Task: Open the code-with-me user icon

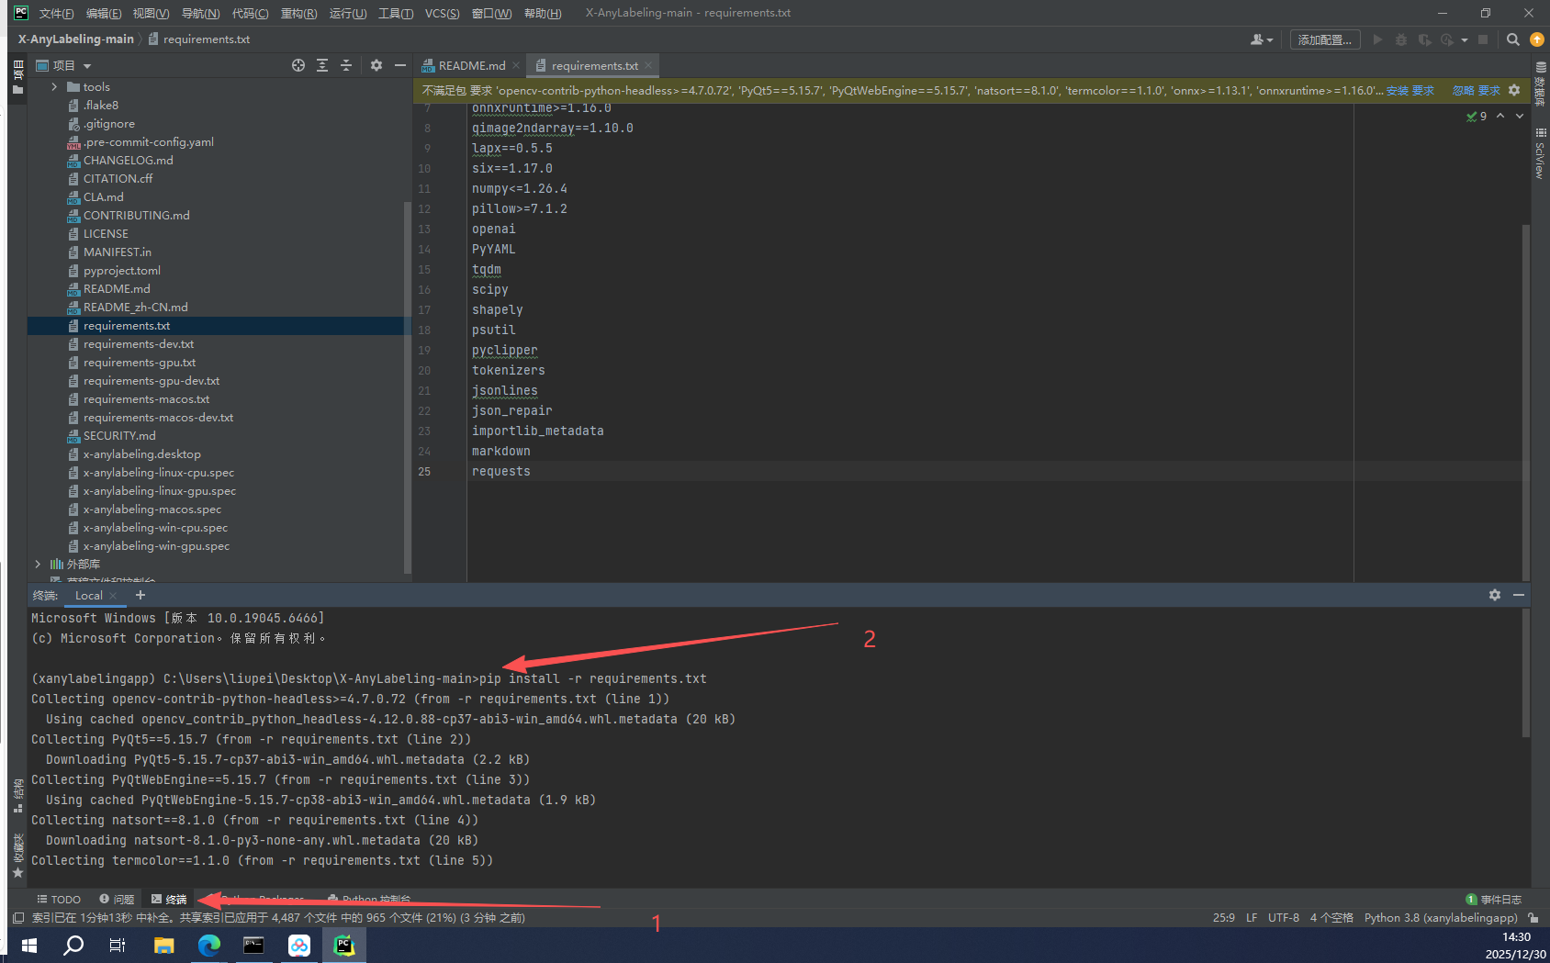Action: pos(1262,39)
